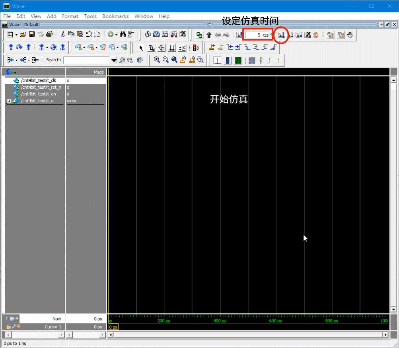Open the Tools menu
399x348 pixels.
[x=90, y=16]
